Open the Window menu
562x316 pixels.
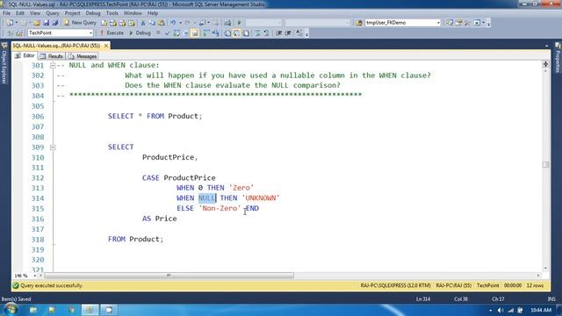point(133,13)
